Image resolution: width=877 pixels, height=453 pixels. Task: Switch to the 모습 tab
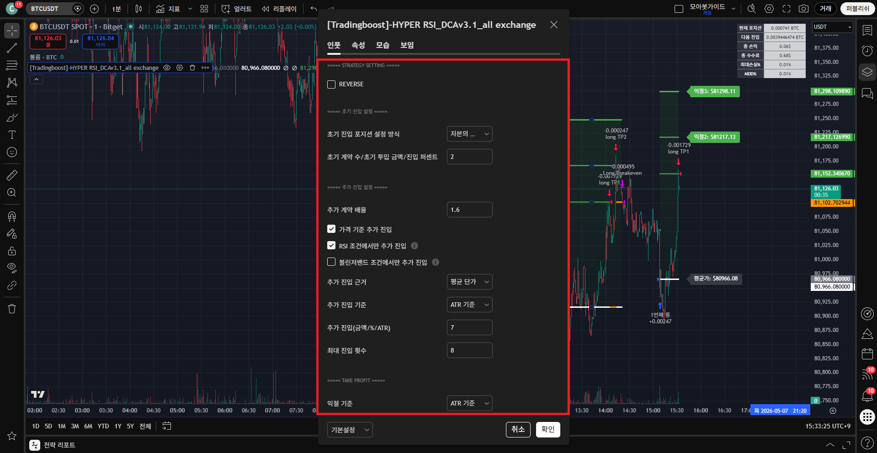tap(383, 45)
